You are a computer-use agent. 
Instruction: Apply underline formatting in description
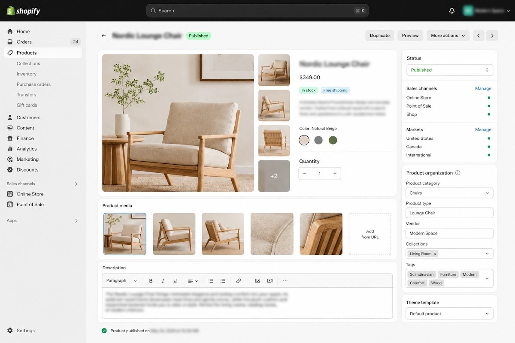pos(175,281)
